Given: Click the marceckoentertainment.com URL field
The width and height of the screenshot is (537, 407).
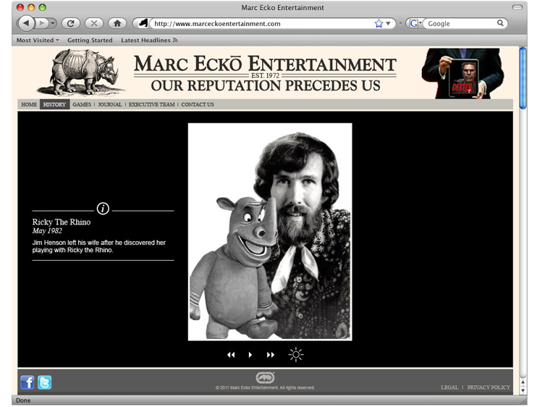Looking at the screenshot, I should point(262,23).
